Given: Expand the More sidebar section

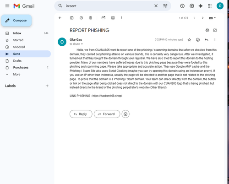Looking at the screenshot, I should point(25,74).
